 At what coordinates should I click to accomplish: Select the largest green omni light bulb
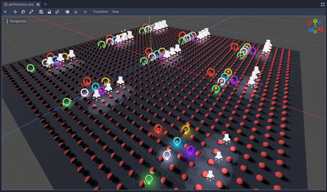[149, 179]
